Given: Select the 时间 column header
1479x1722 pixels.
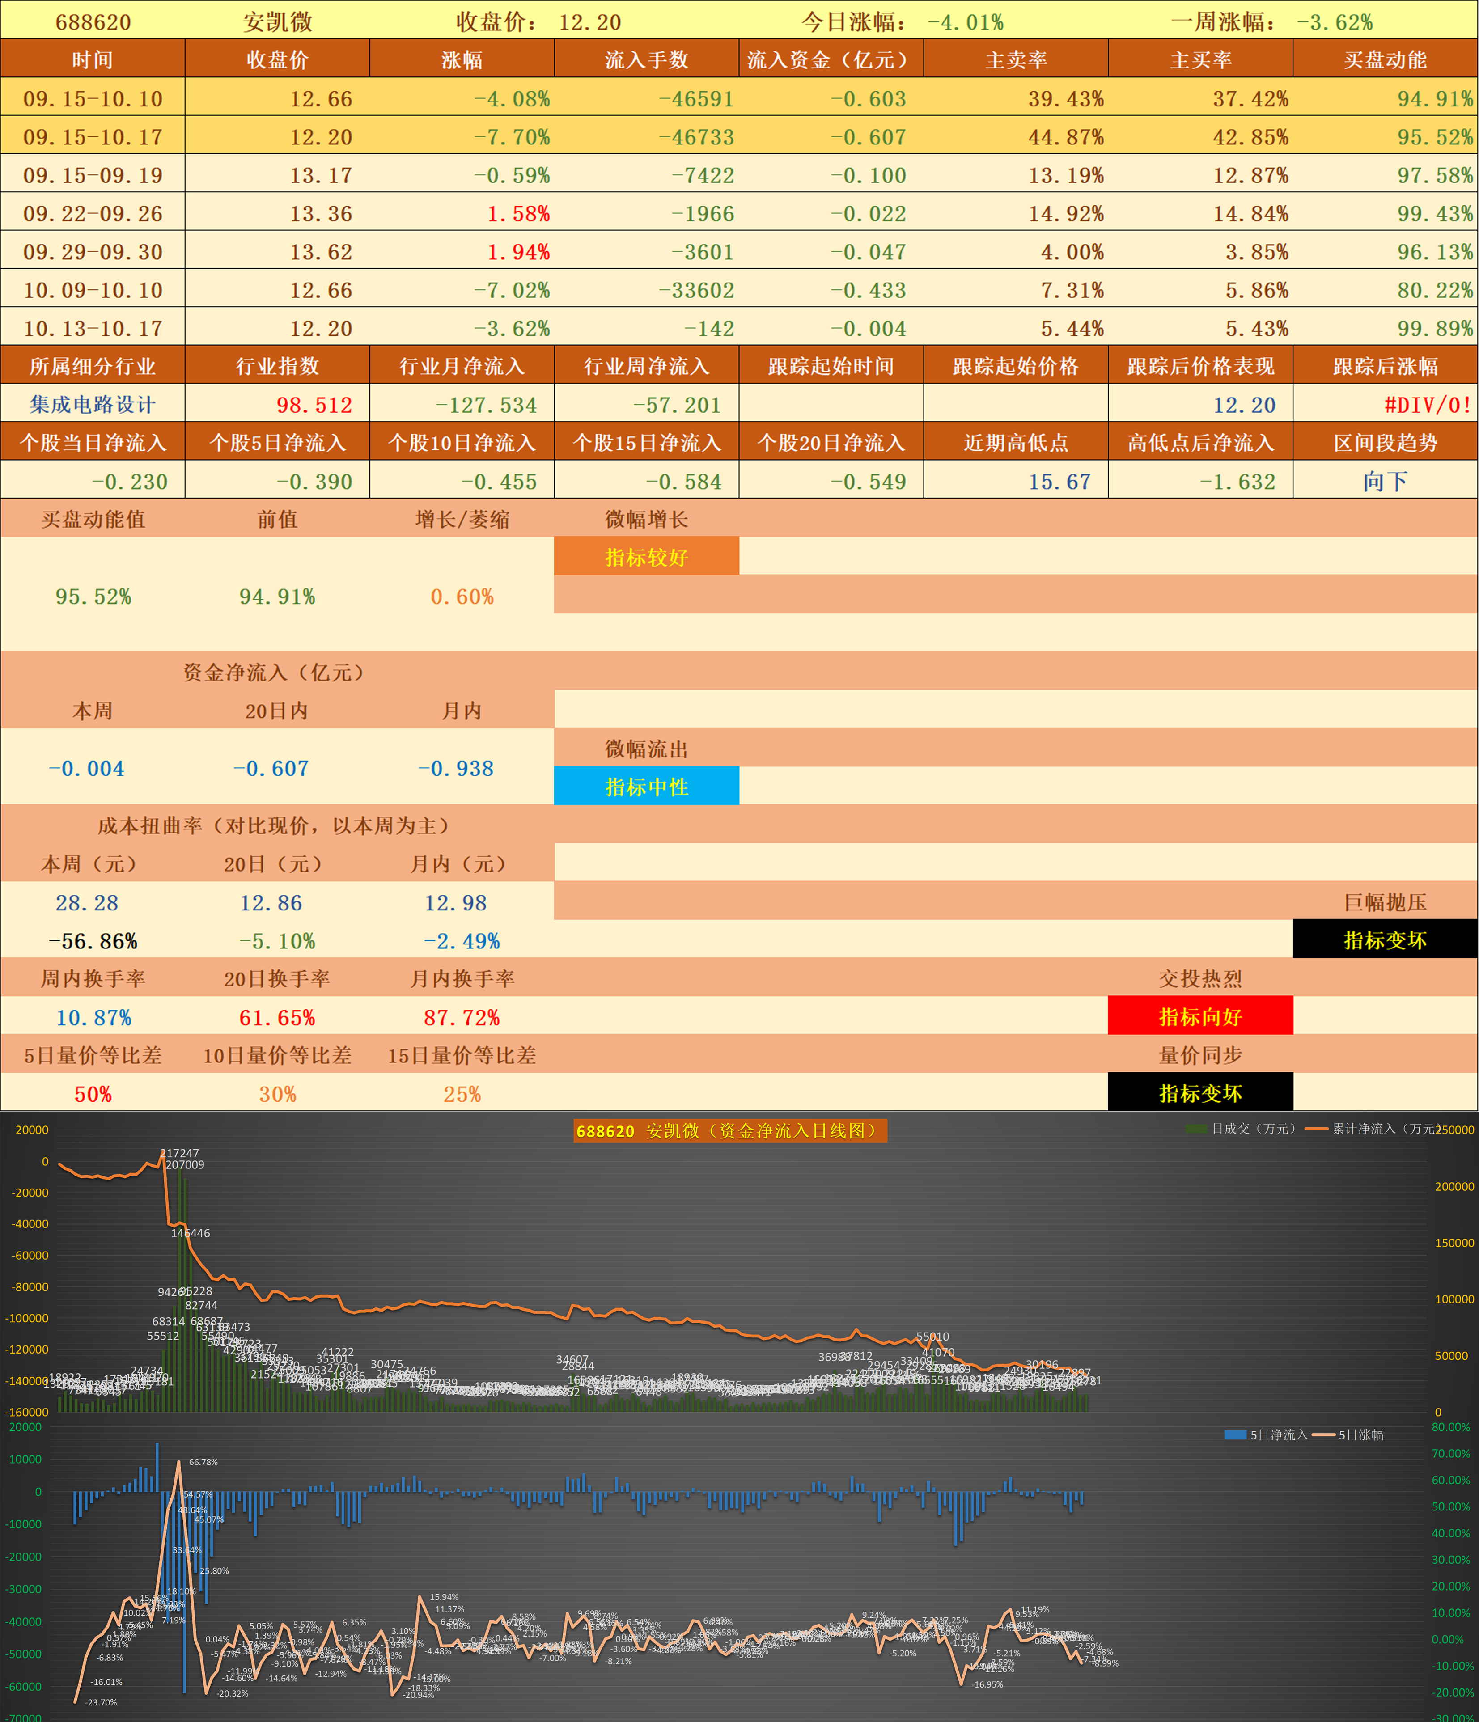Looking at the screenshot, I should [x=91, y=59].
